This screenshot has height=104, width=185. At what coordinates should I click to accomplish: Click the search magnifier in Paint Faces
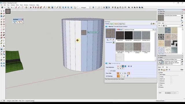153,29
